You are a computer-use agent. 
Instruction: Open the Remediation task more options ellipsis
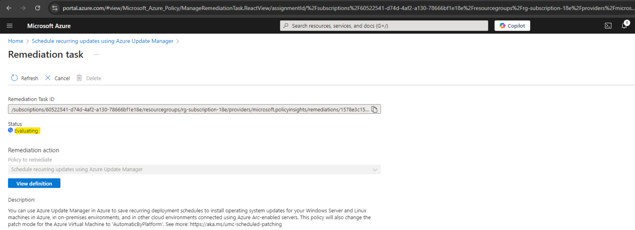point(96,55)
